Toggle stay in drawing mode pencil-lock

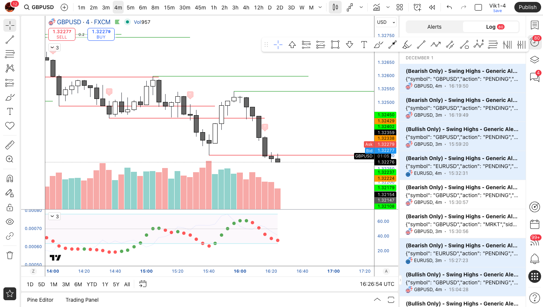pos(10,193)
